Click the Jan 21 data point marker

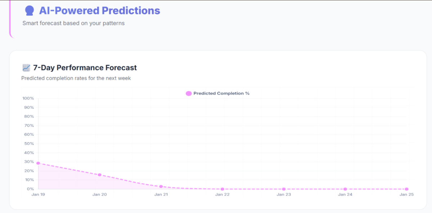[x=161, y=186]
